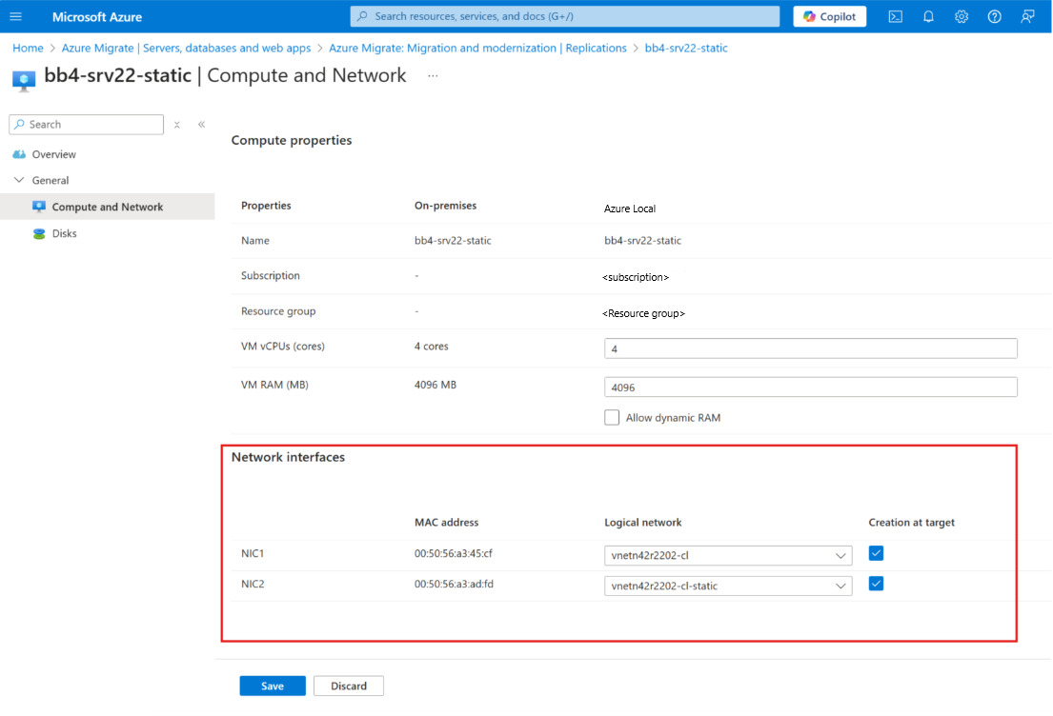Click the Overview icon in sidebar
This screenshot has height=716, width=1053.
click(19, 154)
